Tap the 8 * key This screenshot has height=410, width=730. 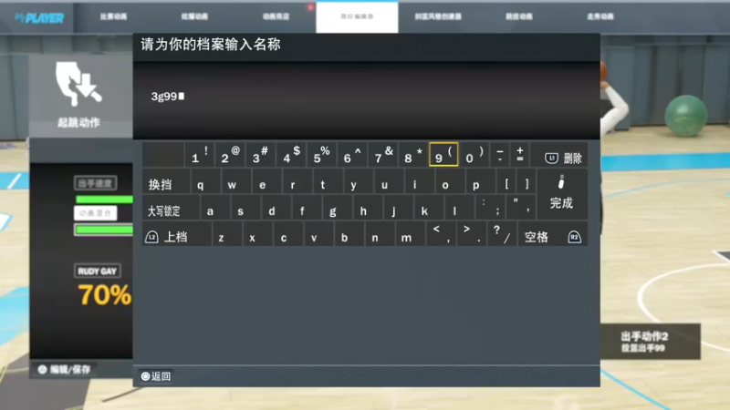(413, 155)
